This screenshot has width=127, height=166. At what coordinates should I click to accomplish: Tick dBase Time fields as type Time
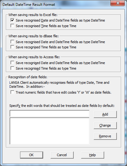click(x=12, y=47)
